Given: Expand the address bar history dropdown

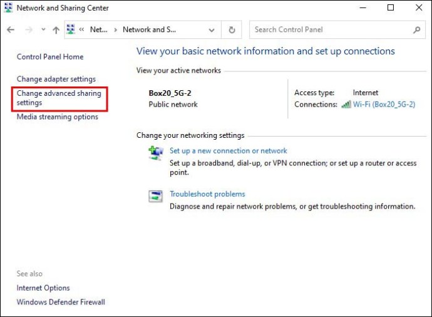Looking at the screenshot, I should 212,29.
